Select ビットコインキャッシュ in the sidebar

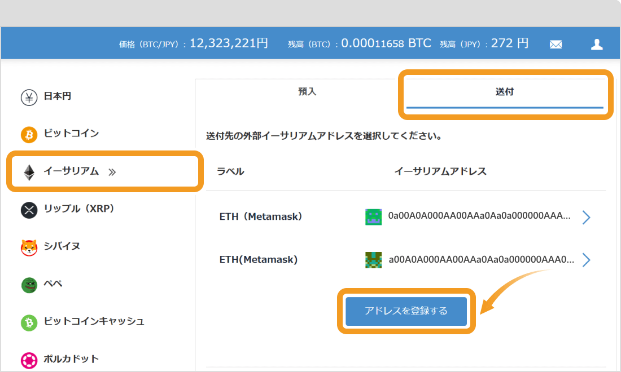(94, 321)
